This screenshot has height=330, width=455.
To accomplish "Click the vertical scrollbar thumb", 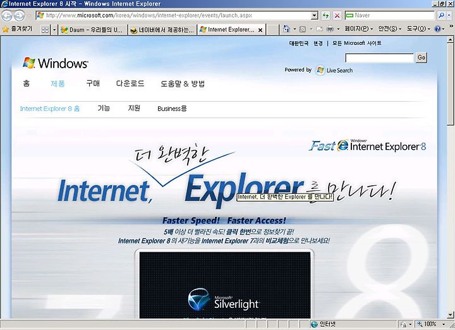I will 451,85.
